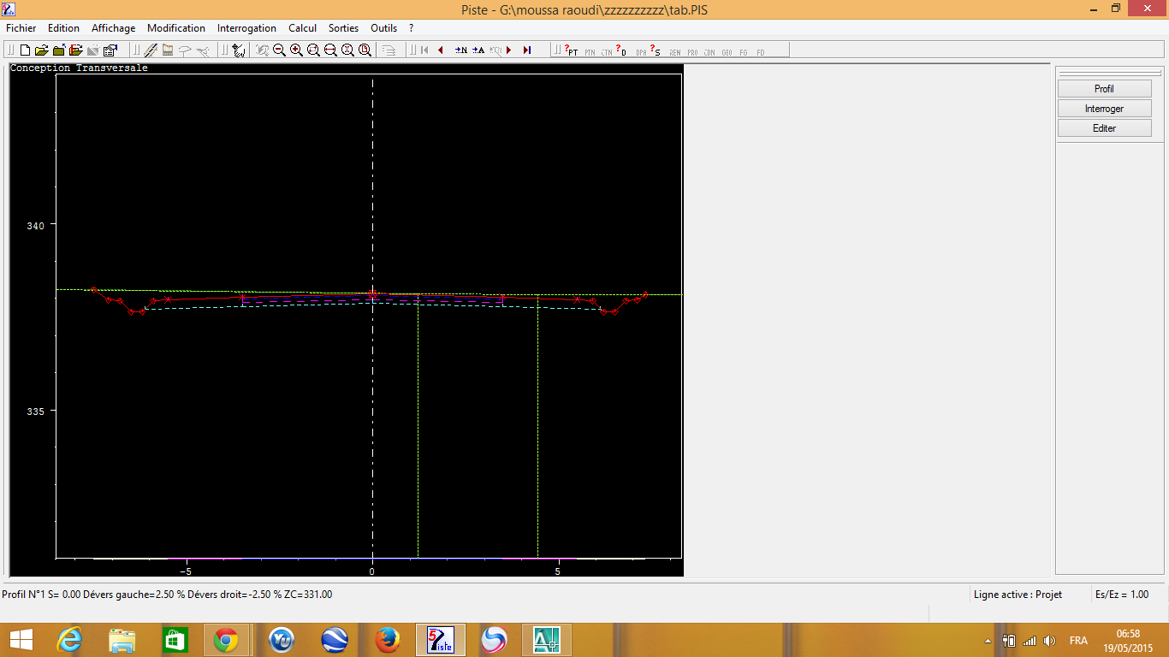Click the folder icon with blue arrow
Image resolution: width=1169 pixels, height=657 pixels.
coord(59,50)
